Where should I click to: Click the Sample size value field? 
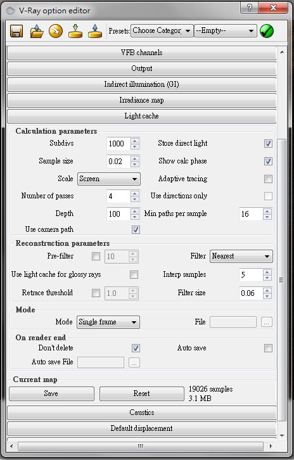pyautogui.click(x=118, y=162)
